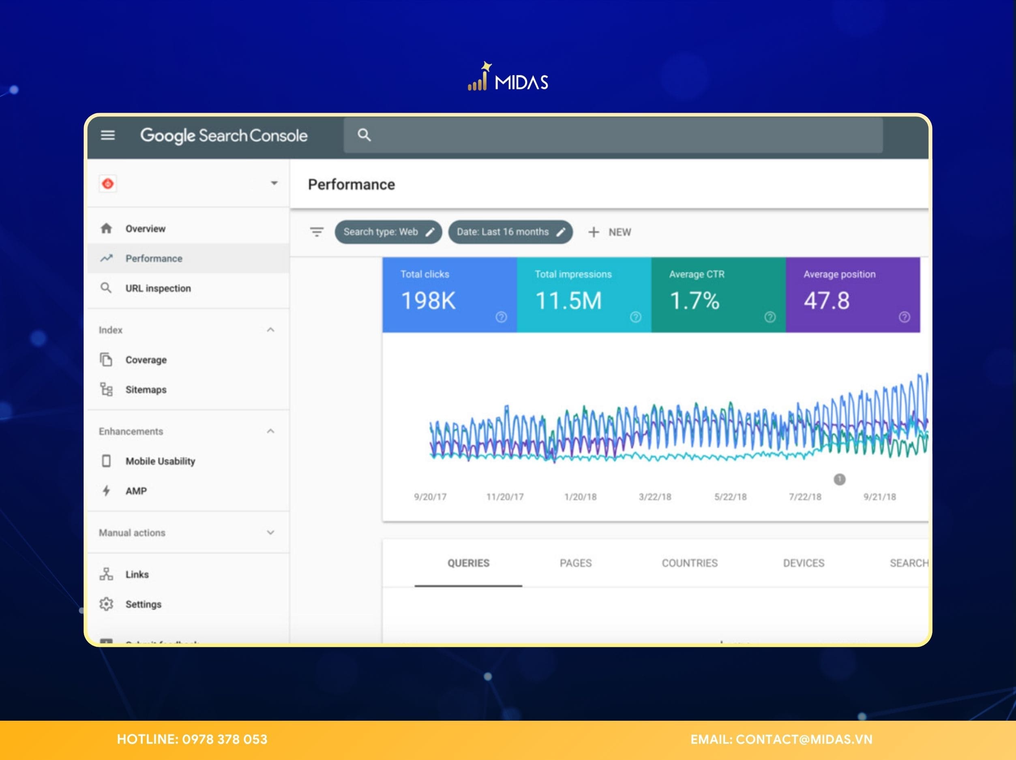Toggle the Average CTR metric card
Viewport: 1016px width, 760px height.
(718, 294)
